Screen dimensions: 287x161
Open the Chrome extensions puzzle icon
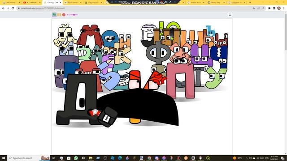point(269,8)
